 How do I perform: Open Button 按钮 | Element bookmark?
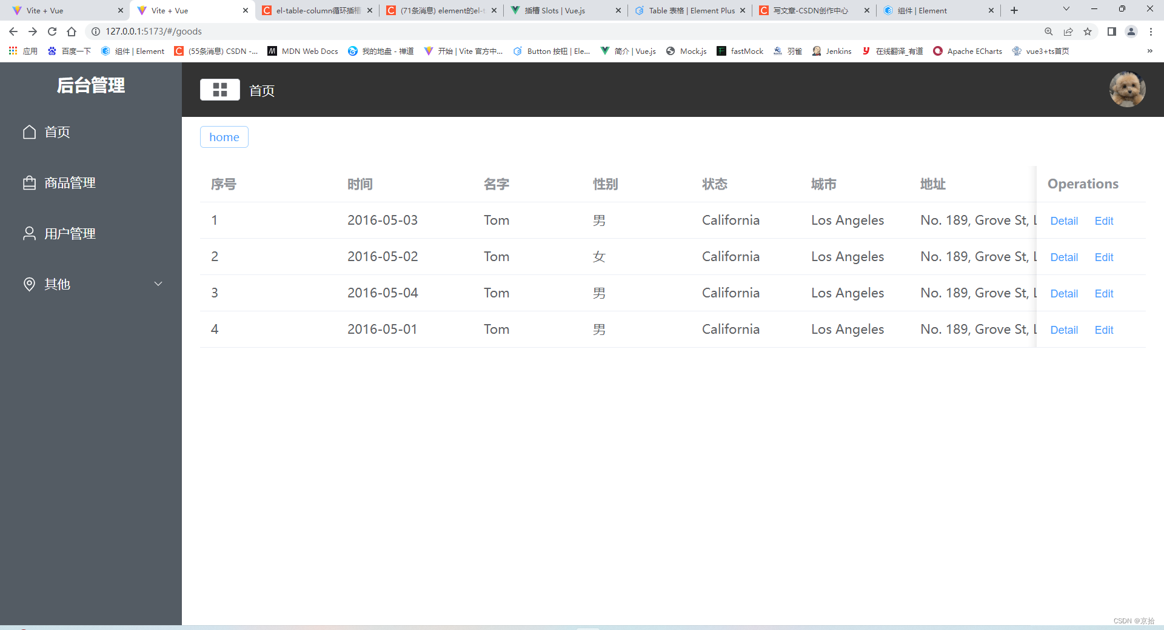point(551,51)
